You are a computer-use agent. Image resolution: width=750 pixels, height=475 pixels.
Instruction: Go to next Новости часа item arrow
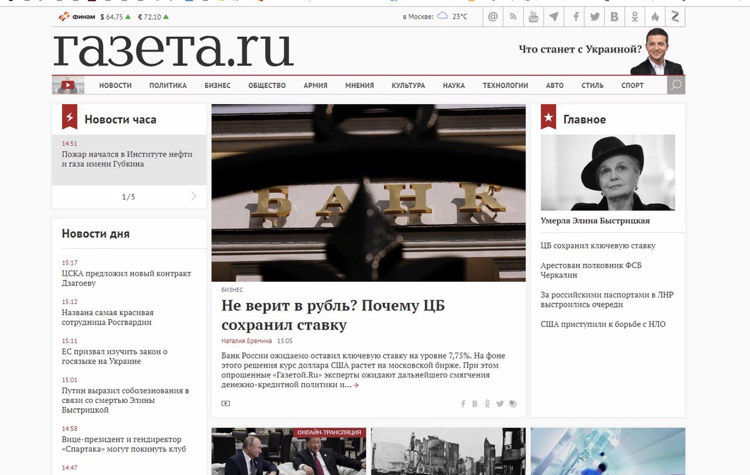pos(194,196)
